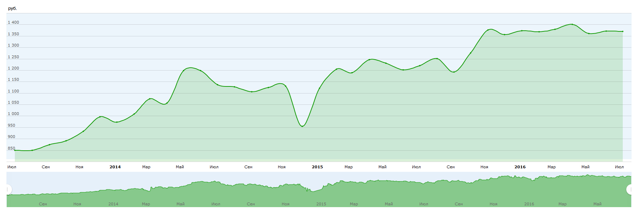Click the bold 2015 label on main axis
633x211 pixels.
pyautogui.click(x=317, y=167)
